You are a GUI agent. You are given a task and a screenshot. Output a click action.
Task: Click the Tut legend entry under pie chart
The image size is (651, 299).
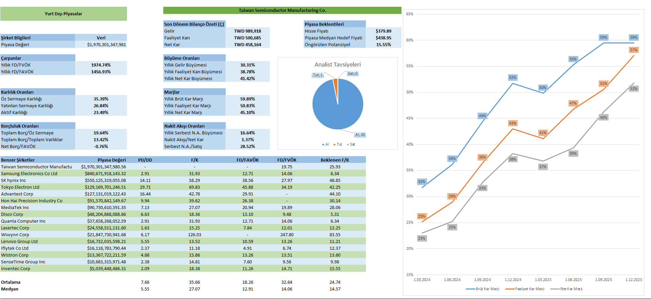coord(338,145)
